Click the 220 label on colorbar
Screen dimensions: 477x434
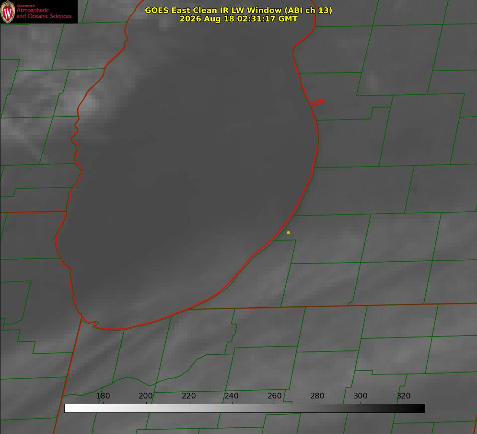(x=188, y=396)
